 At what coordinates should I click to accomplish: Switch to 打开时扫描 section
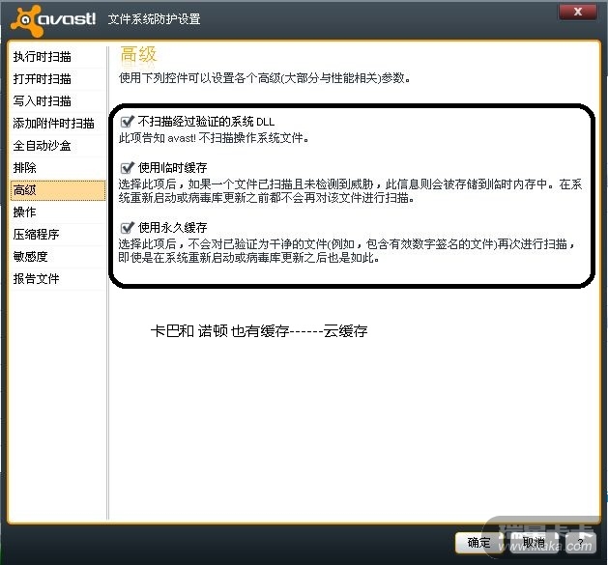(58, 79)
